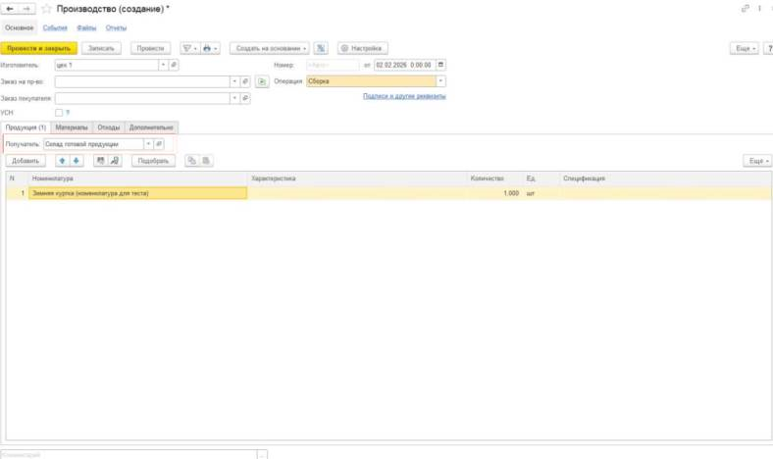The image size is (773, 459).
Task: Click into the Изготовитель input field
Action: click(107, 65)
